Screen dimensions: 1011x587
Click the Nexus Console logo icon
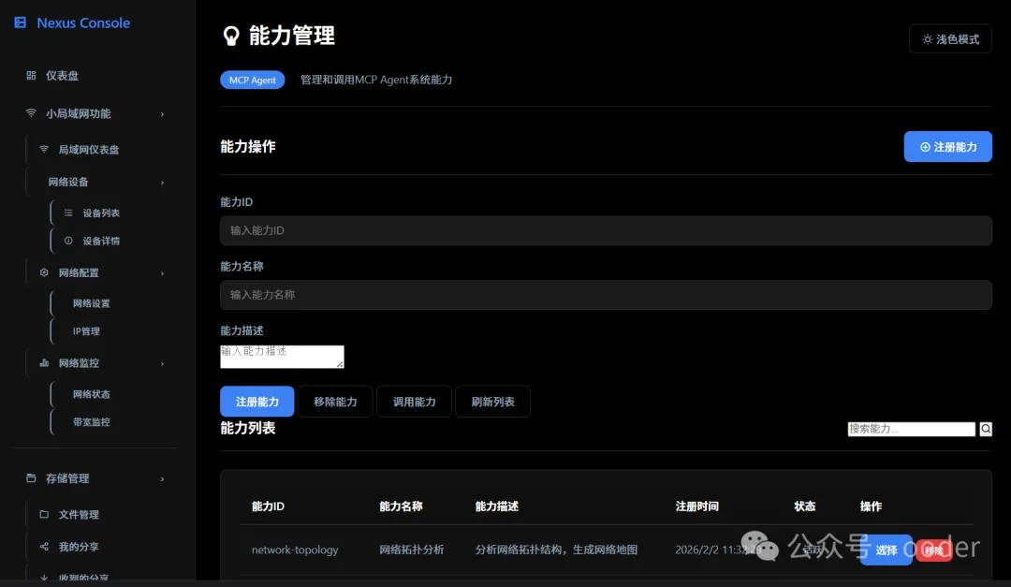click(21, 22)
